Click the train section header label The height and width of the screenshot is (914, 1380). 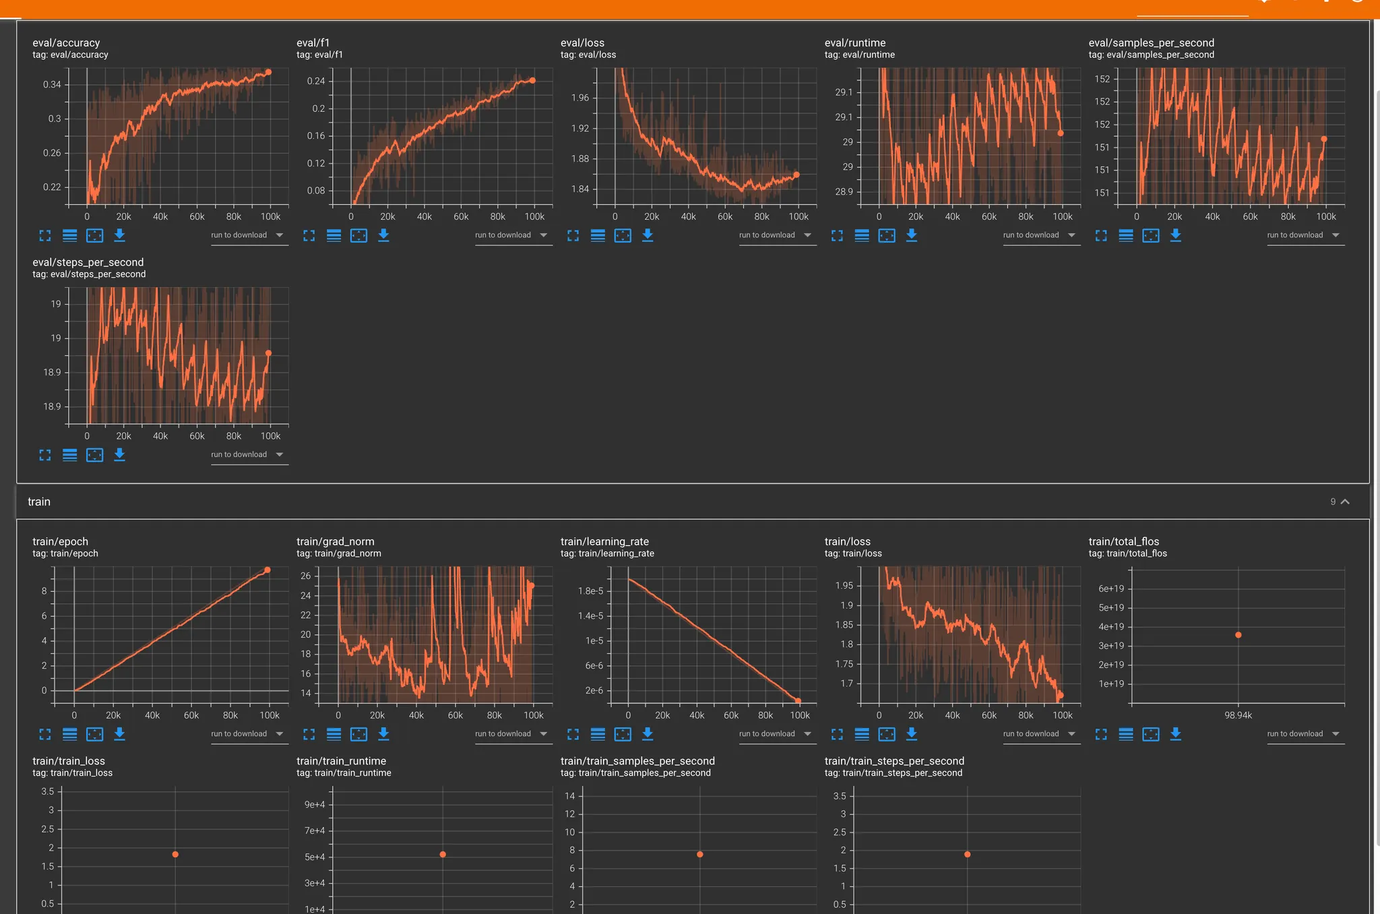pyautogui.click(x=39, y=501)
